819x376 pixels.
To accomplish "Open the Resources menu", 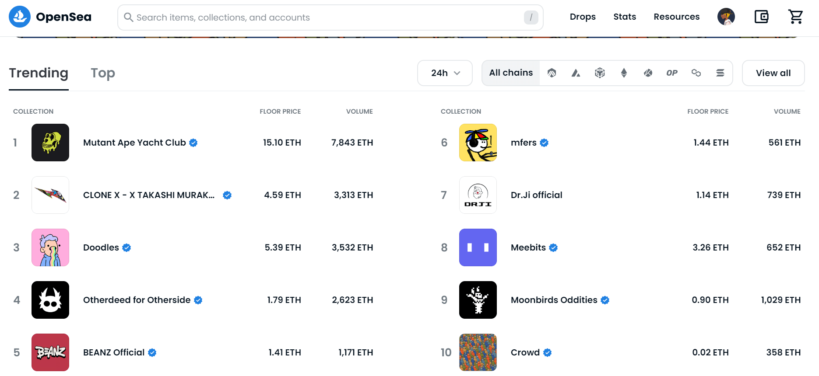I will (676, 17).
